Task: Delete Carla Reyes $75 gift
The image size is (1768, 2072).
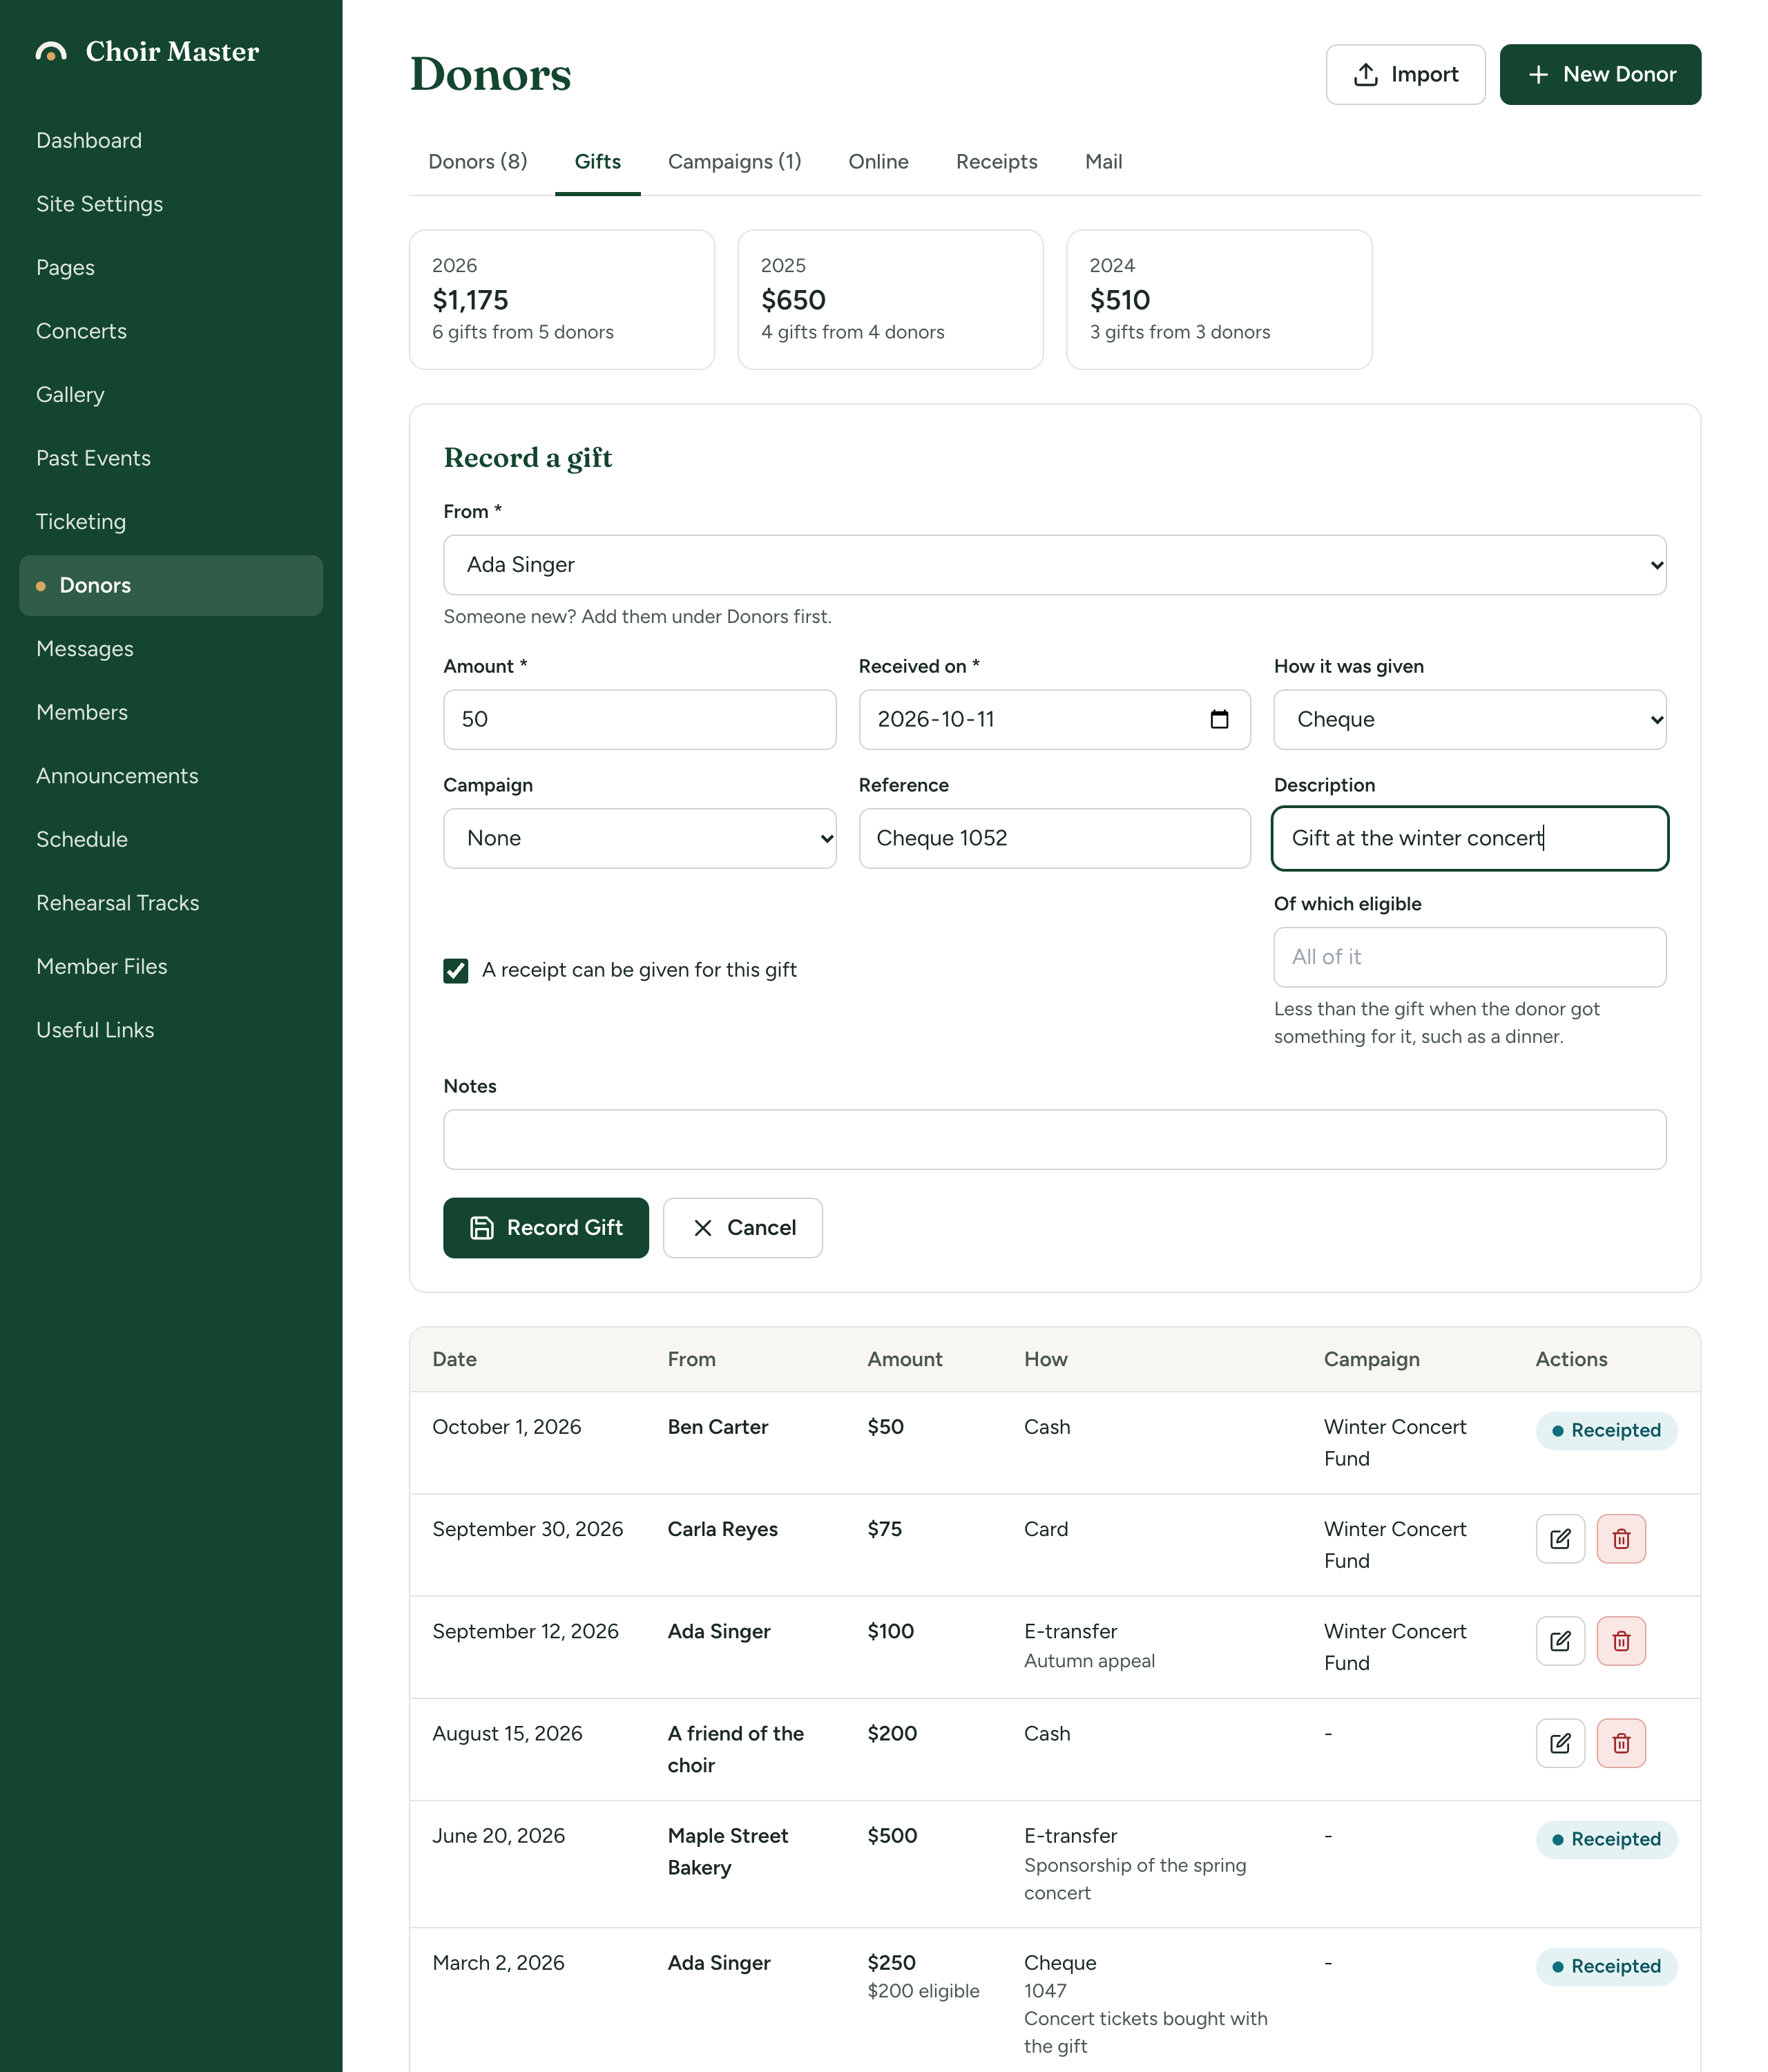Action: point(1620,1539)
